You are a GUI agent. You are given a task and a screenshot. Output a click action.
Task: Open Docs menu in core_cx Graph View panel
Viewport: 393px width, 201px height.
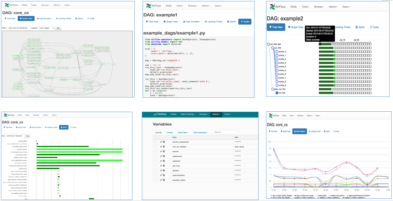(67, 5)
